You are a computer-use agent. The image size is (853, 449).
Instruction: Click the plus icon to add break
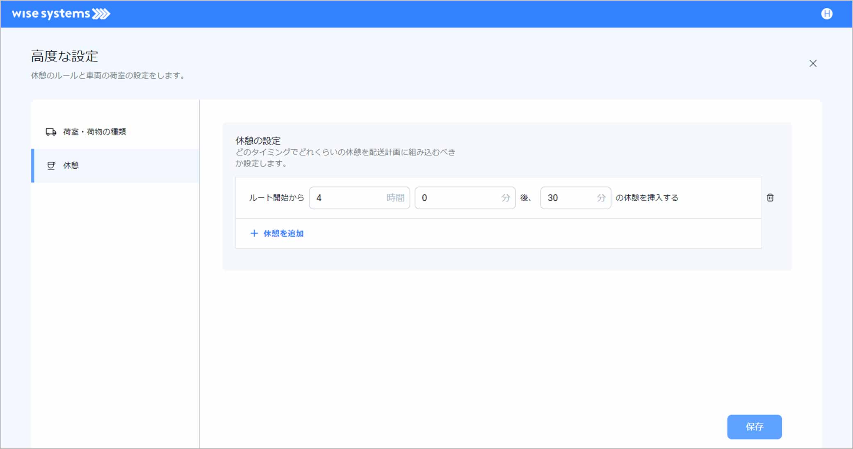point(254,234)
